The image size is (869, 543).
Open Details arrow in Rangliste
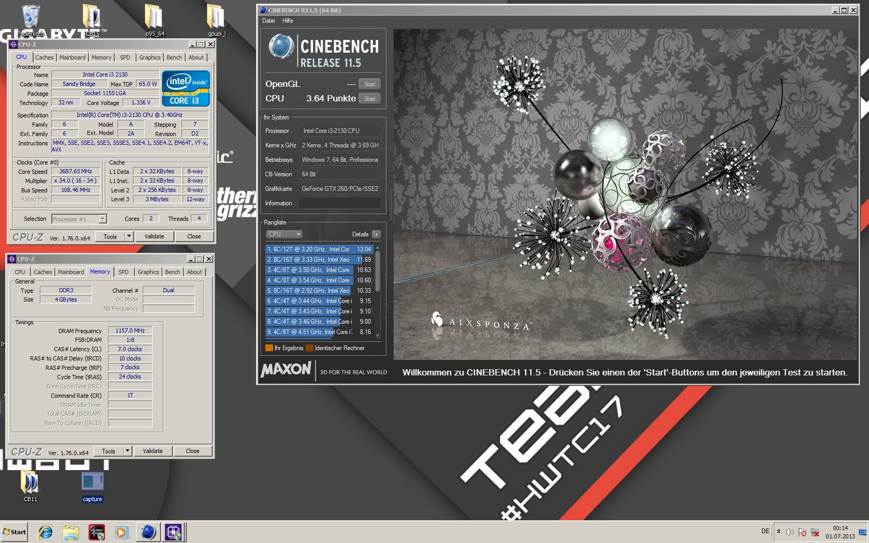(377, 234)
